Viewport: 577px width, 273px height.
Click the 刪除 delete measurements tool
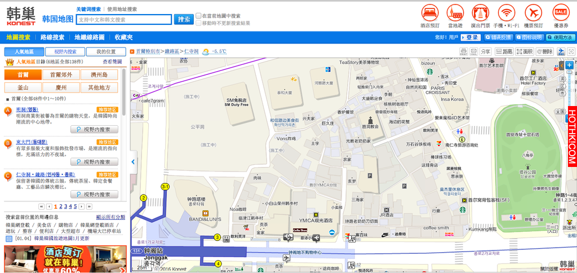[545, 51]
